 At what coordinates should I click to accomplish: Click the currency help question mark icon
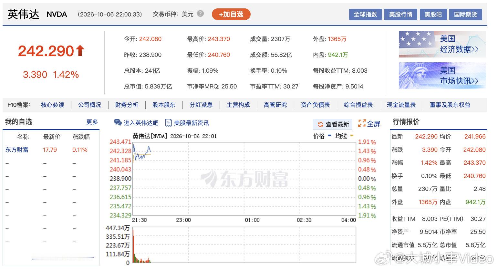pyautogui.click(x=201, y=14)
